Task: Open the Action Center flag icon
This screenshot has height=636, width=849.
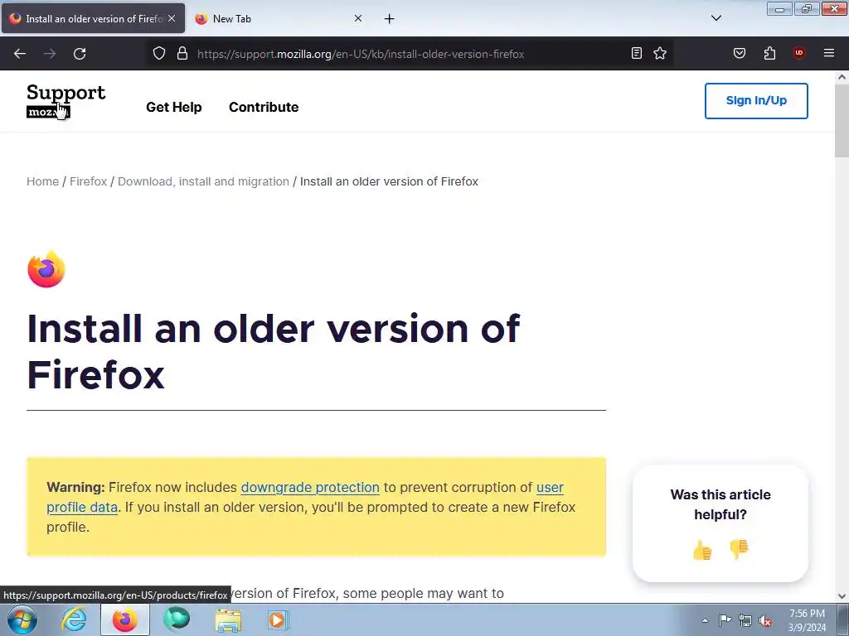Action: 725,620
